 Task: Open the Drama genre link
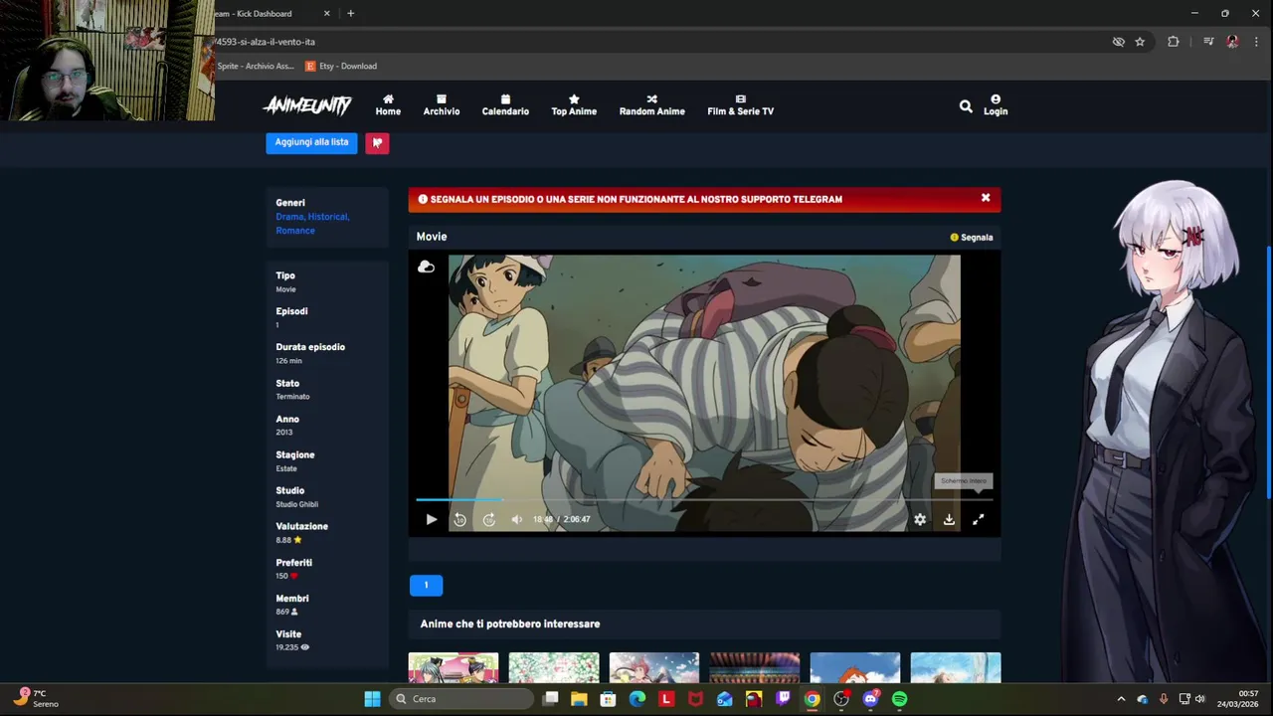pyautogui.click(x=289, y=216)
